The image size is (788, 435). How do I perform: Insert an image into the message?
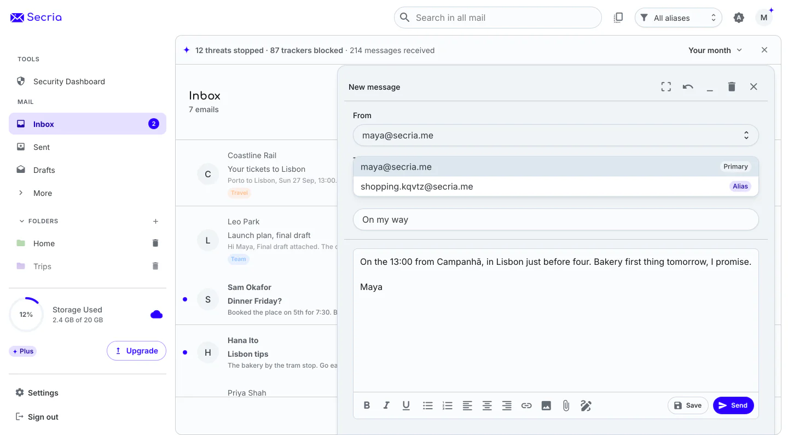546,405
